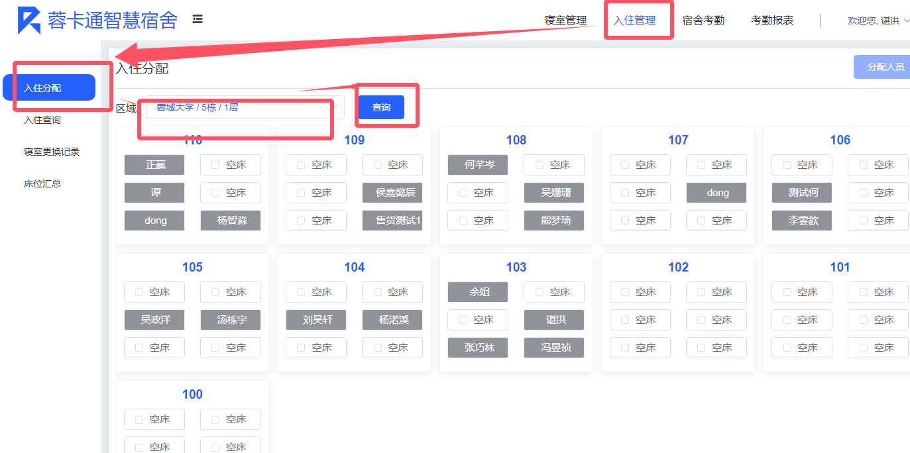Select 入住管理 in the top navigation
This screenshot has width=910, height=453.
[634, 21]
